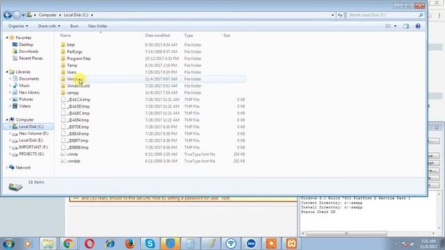Select the xampp folder icon
The width and height of the screenshot is (445, 250).
[x=63, y=92]
